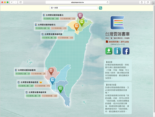Click the 總借閱冊數：377,151 counter
The height and width of the screenshot is (117, 155).
pyautogui.click(x=119, y=42)
